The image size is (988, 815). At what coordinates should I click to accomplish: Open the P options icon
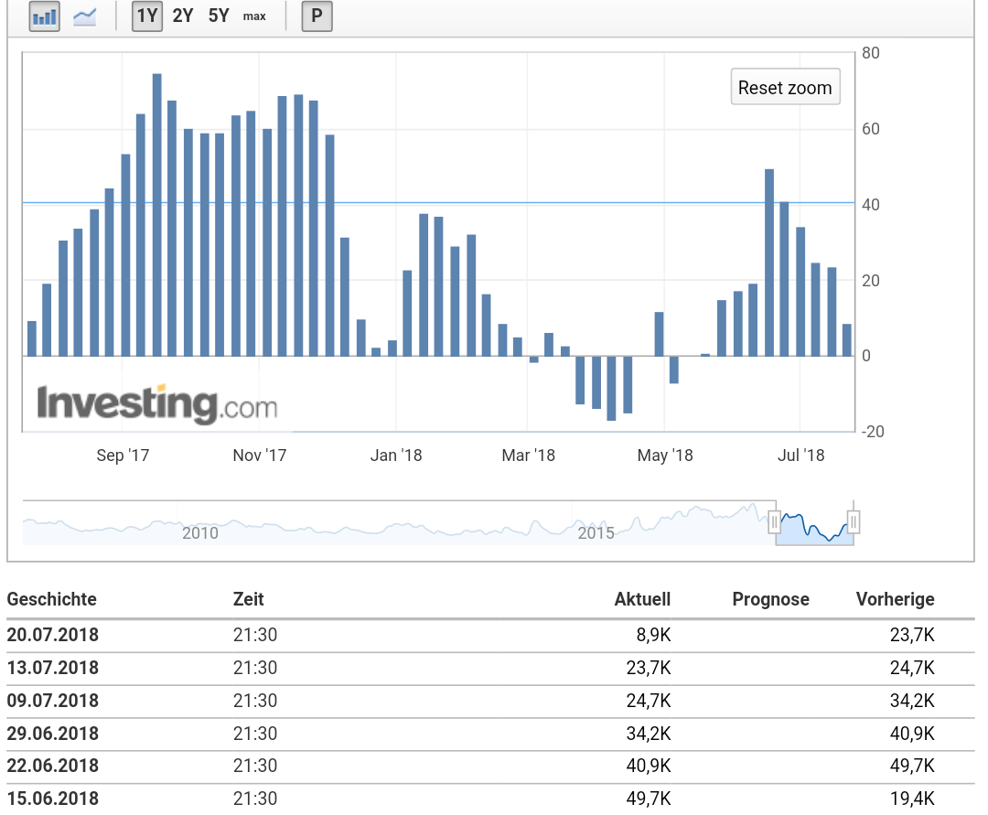pos(317,16)
